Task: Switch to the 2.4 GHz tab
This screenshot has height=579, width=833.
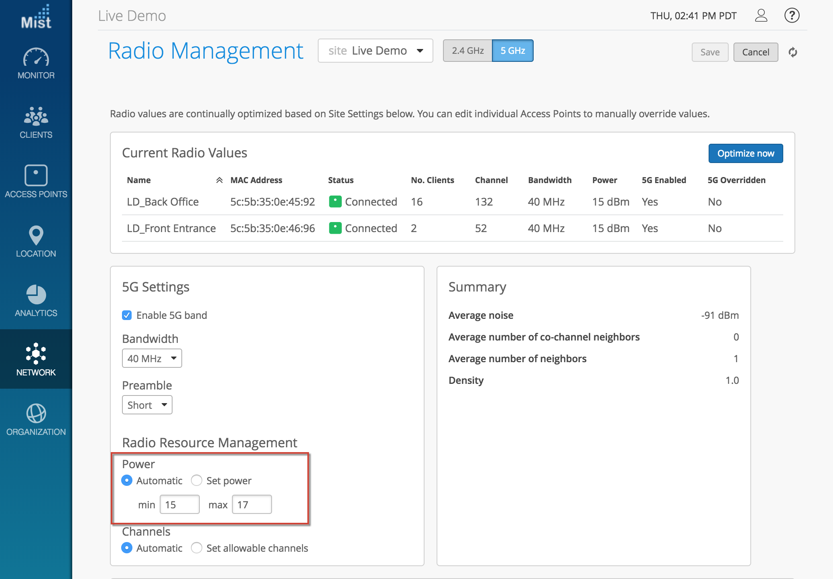Action: [x=467, y=51]
